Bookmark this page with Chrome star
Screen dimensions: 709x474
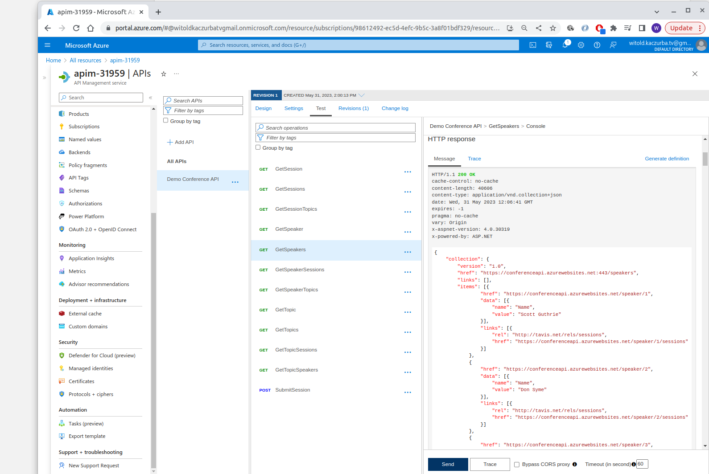[553, 28]
